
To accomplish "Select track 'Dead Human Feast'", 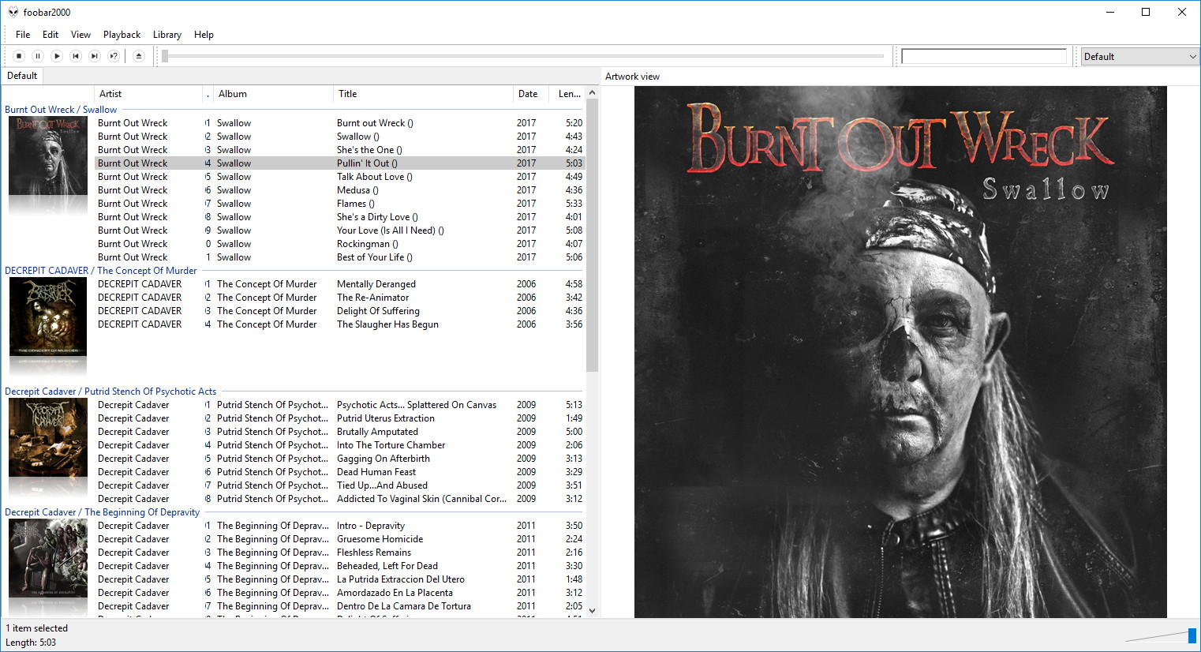I will (x=339, y=472).
